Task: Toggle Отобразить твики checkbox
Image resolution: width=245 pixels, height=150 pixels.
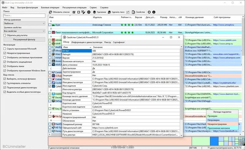Action: [5, 66]
